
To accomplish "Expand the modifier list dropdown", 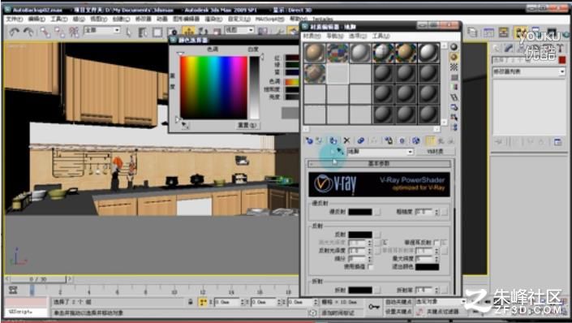I will (x=528, y=72).
